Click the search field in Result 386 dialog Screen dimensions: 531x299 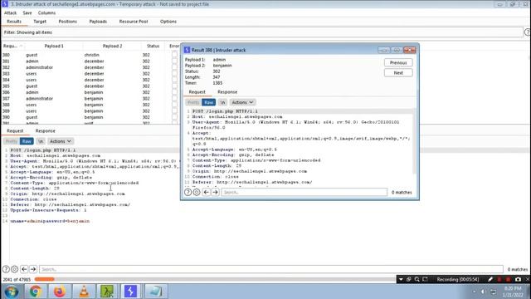304,192
